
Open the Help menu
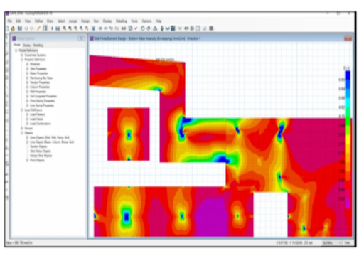pos(159,21)
